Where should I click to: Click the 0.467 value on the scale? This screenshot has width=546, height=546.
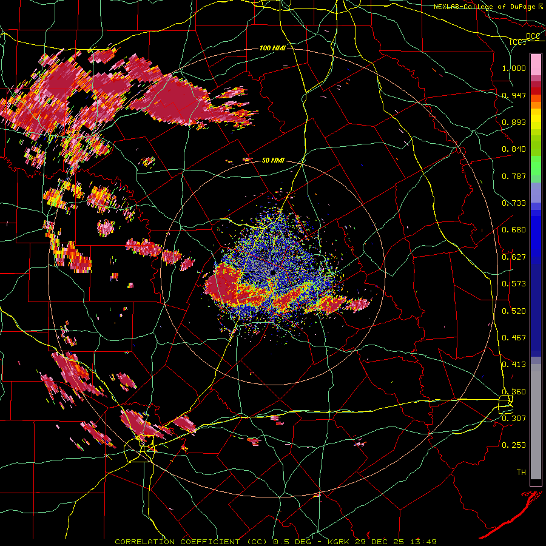[514, 338]
